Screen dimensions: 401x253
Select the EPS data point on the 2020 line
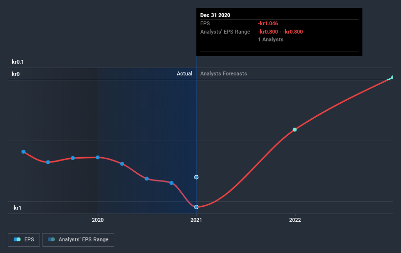point(98,158)
